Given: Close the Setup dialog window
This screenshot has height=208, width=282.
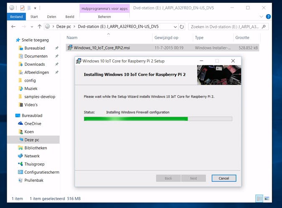Looking at the screenshot, I should click(233, 61).
